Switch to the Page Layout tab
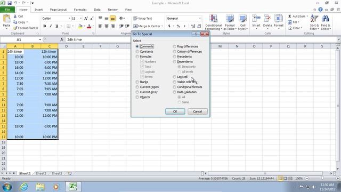This screenshot has width=341, height=192. 58,10
